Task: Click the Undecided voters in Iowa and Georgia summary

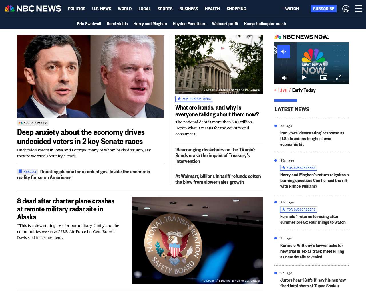Action: click(x=84, y=153)
